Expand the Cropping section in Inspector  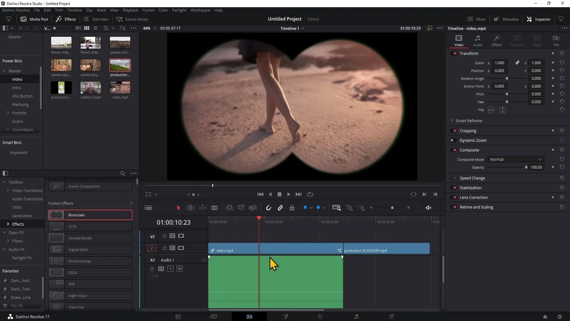(468, 130)
